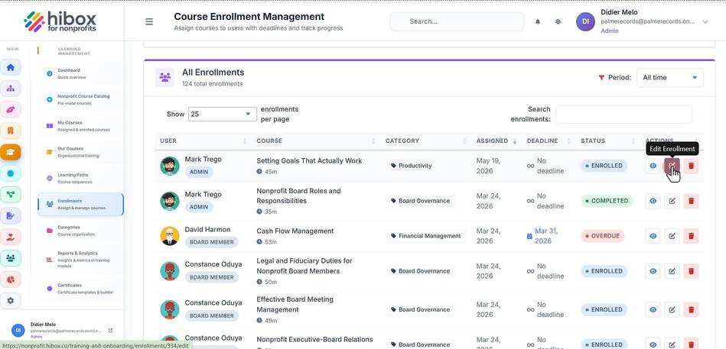Edit Setting Goals That Actually Work enrollment

(x=672, y=166)
